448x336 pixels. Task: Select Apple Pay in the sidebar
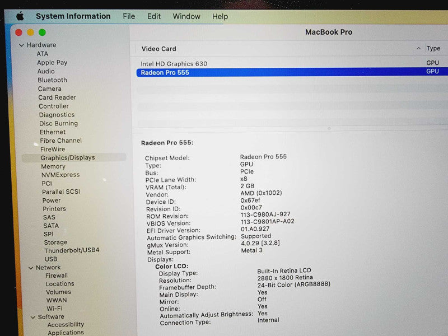[52, 63]
